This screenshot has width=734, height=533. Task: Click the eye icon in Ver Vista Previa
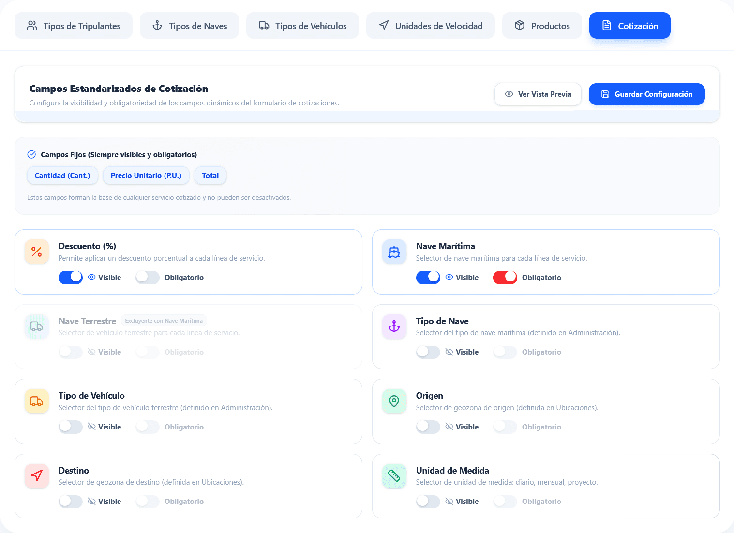509,94
